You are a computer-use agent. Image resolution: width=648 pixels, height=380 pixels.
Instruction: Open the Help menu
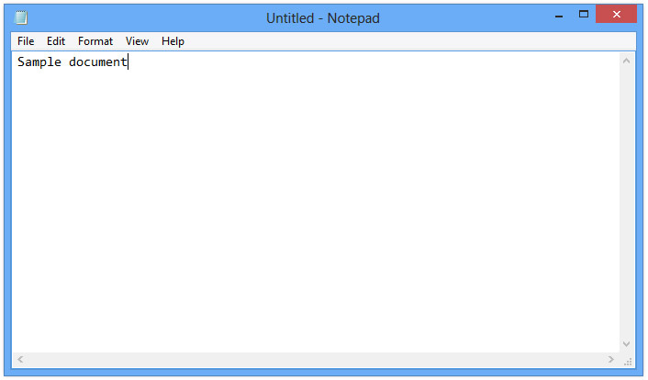(173, 41)
